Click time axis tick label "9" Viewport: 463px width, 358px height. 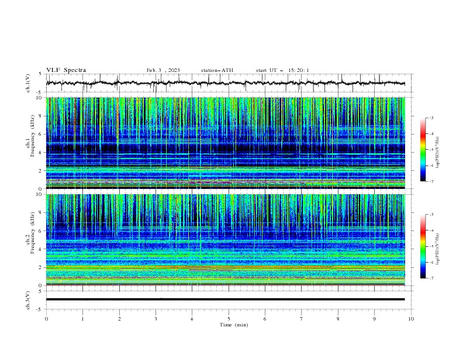pos(374,319)
